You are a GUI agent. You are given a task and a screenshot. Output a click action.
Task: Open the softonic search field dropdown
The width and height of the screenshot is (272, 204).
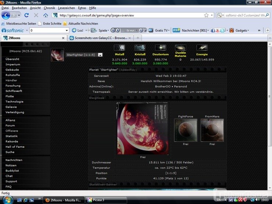coord(67,31)
